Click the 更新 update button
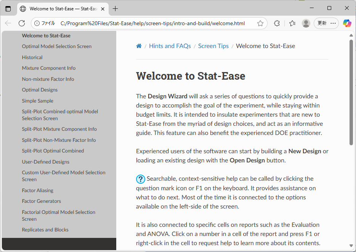 (322, 23)
